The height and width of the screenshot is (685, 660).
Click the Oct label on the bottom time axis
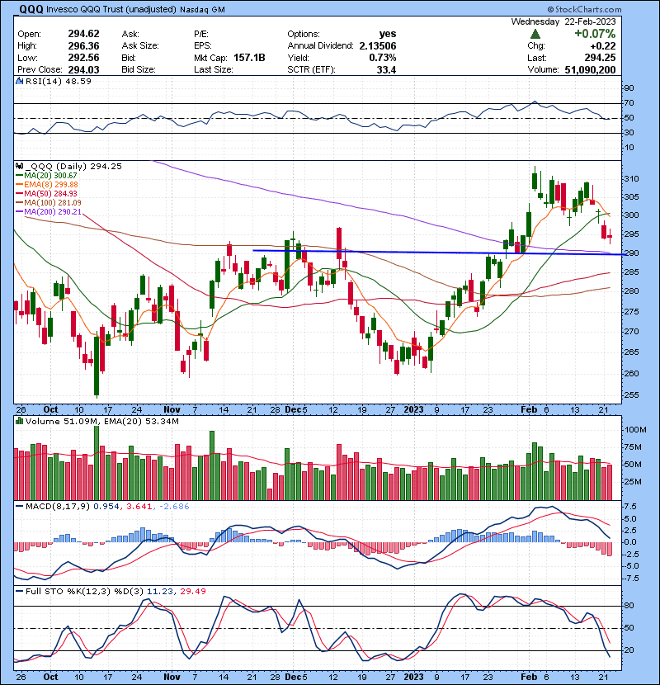(x=50, y=677)
